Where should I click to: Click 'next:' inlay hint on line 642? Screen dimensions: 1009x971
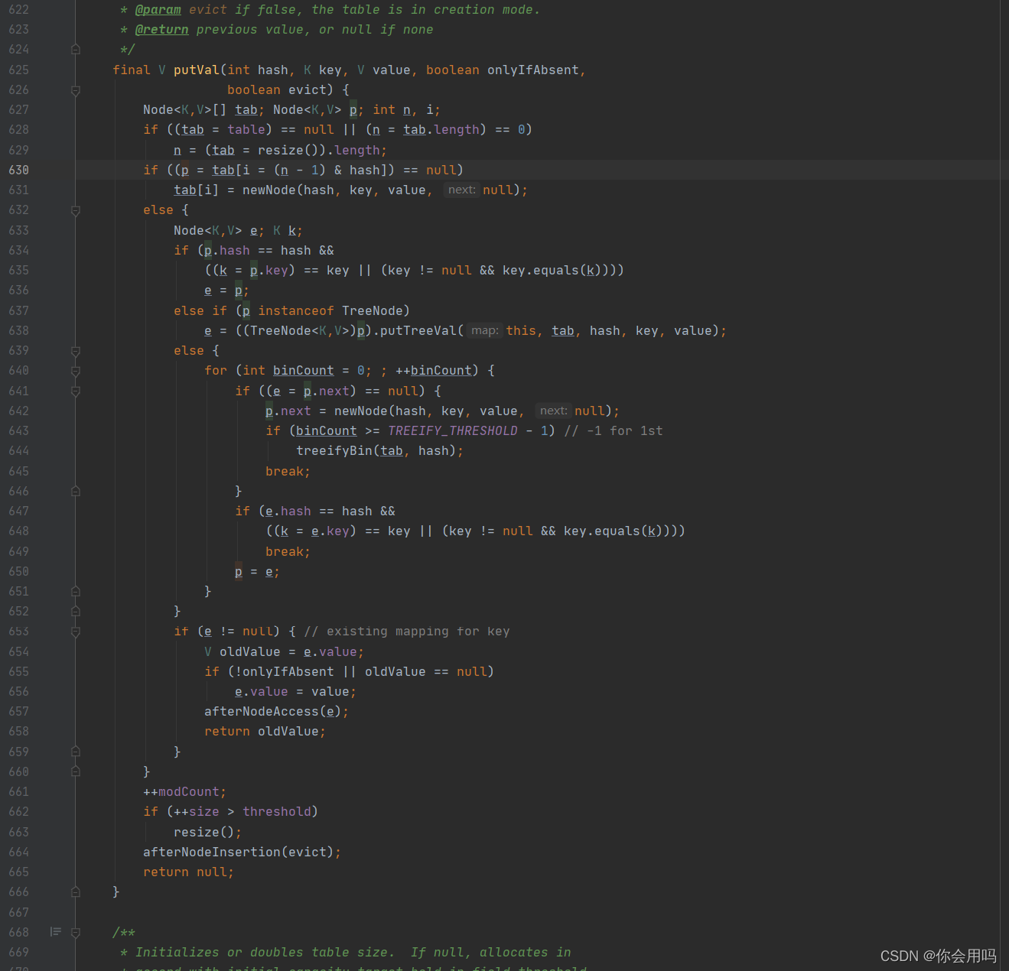[x=554, y=411]
